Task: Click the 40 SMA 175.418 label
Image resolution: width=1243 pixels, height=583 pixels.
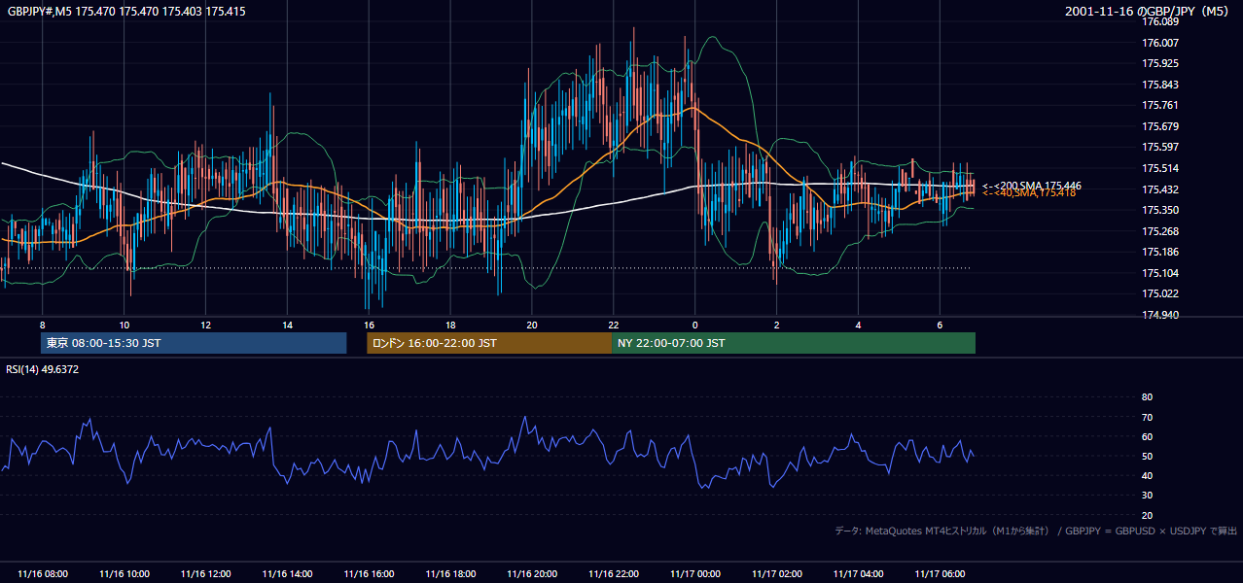Action: [x=1029, y=193]
